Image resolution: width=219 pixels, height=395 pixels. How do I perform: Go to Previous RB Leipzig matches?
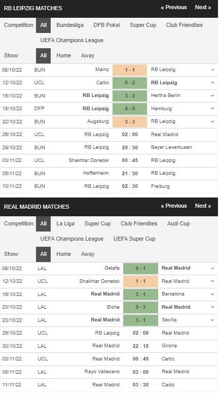174,7
